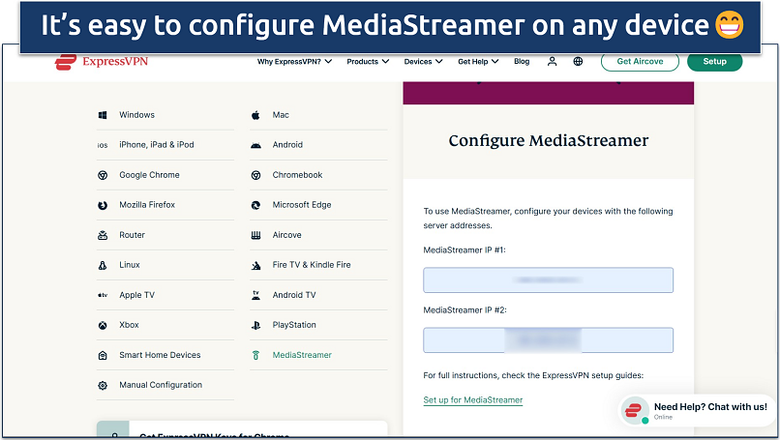Select the Windows icon in device list

tap(103, 115)
